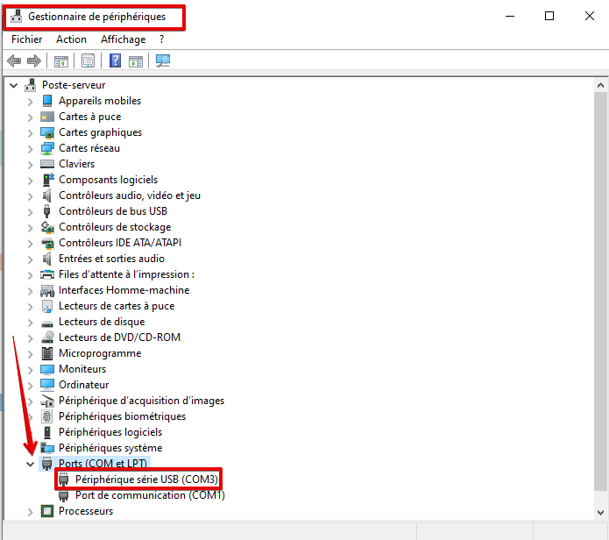Viewport: 609px width, 540px height.
Task: Click the printer icon for Files d'attente
Action: (47, 274)
